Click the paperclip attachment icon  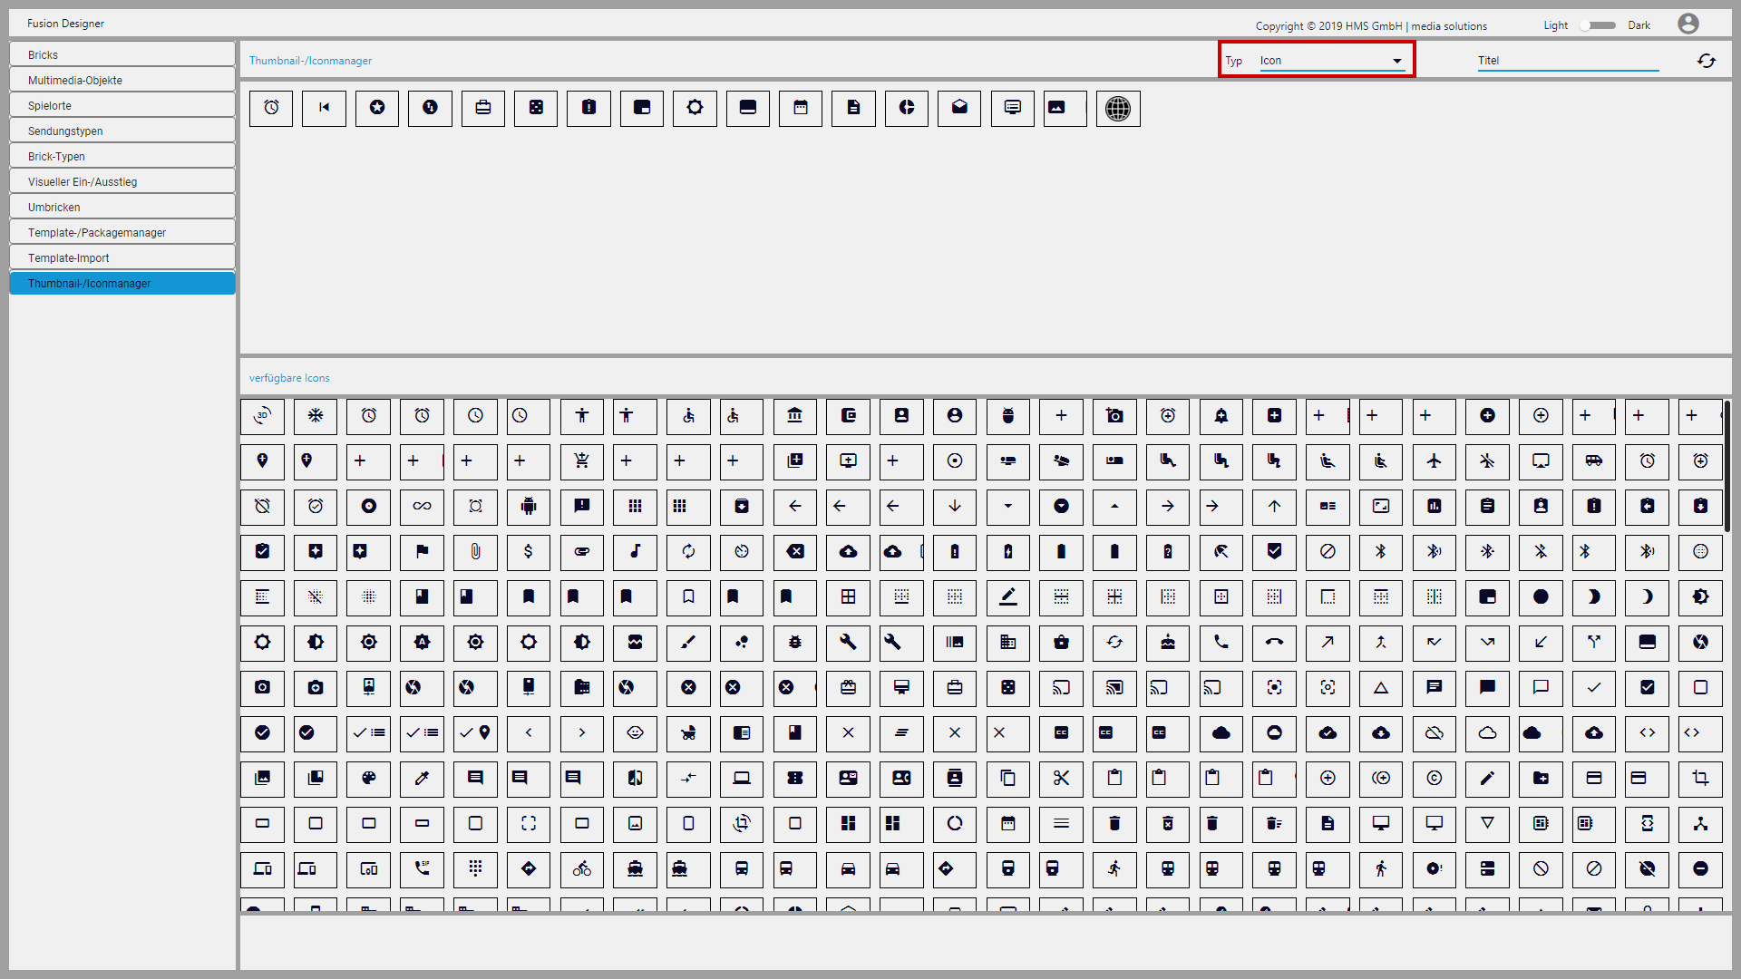pyautogui.click(x=475, y=552)
